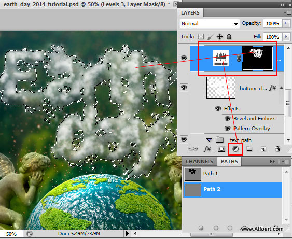Screen dimensions: 292x239
Task: Click the Doc: 5.49M/73.9M status text
Action: pyautogui.click(x=79, y=234)
